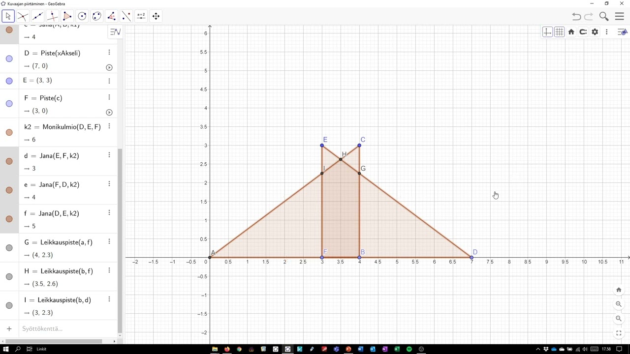This screenshot has height=354, width=630.
Task: Open more options for row d = Jana(E, F, k2)
Action: [x=109, y=155]
